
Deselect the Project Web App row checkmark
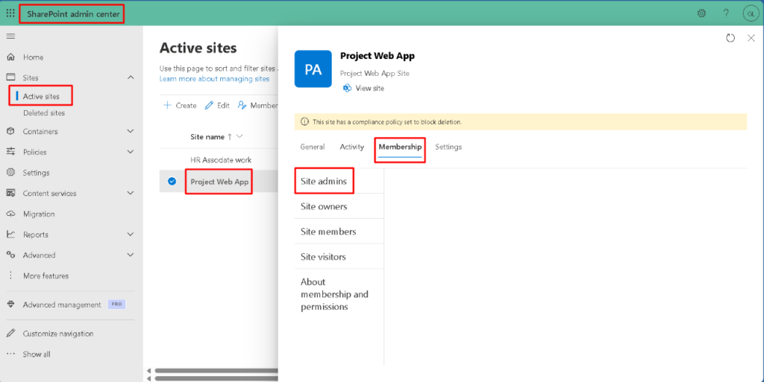172,181
